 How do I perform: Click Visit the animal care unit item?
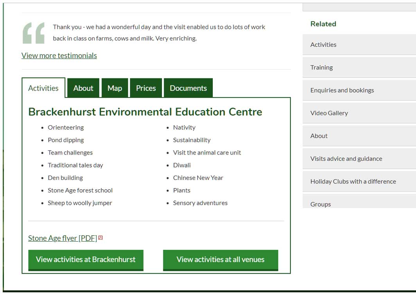click(207, 153)
